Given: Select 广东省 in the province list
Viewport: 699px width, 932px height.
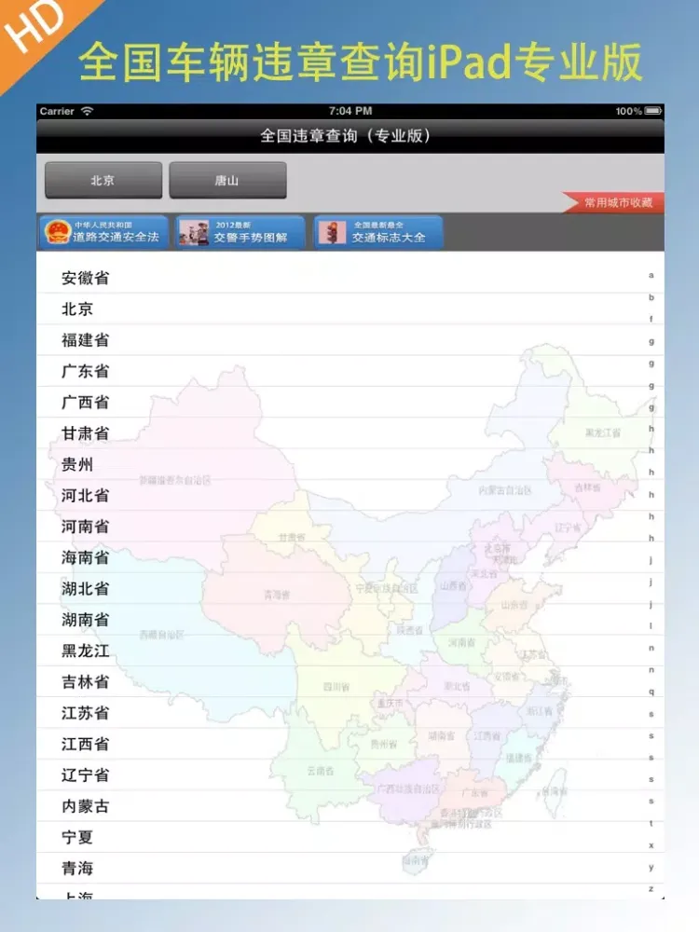Looking at the screenshot, I should point(350,371).
